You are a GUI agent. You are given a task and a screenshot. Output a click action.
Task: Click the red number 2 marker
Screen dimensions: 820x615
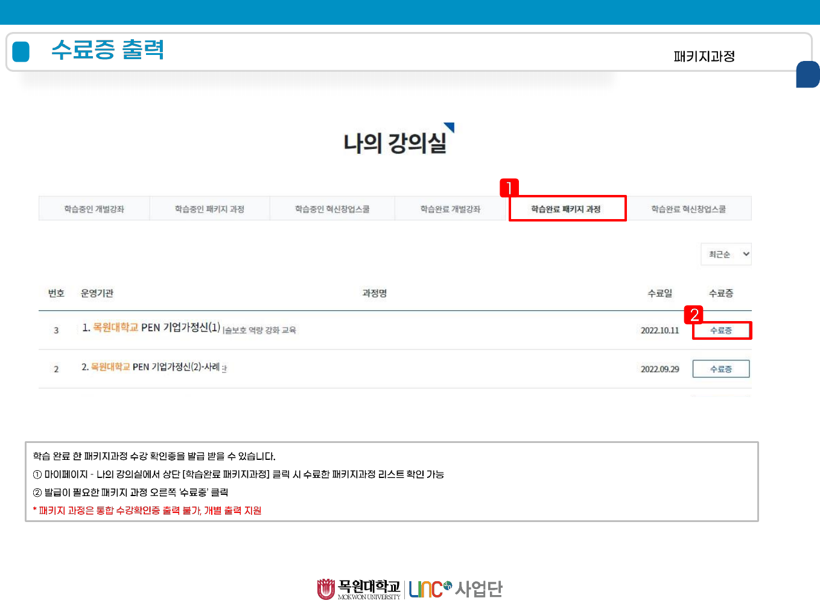pyautogui.click(x=694, y=314)
